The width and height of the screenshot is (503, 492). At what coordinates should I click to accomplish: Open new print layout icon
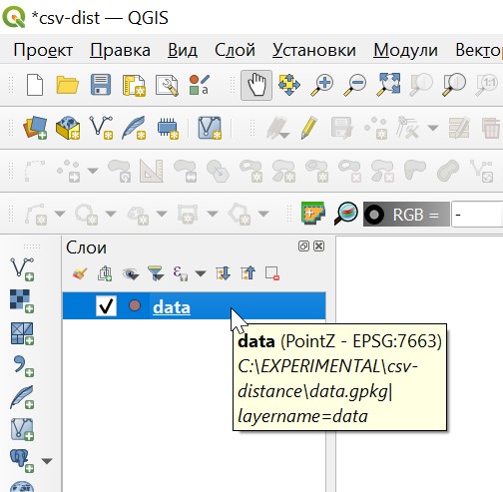click(134, 86)
